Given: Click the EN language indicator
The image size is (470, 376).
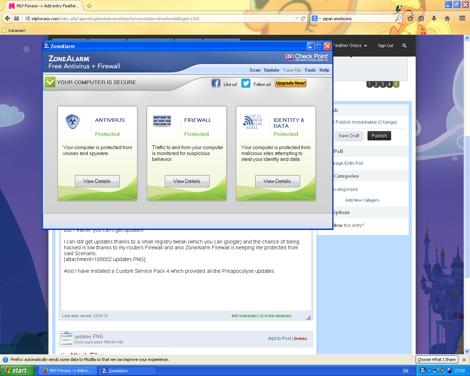Looking at the screenshot, I should [x=406, y=371].
